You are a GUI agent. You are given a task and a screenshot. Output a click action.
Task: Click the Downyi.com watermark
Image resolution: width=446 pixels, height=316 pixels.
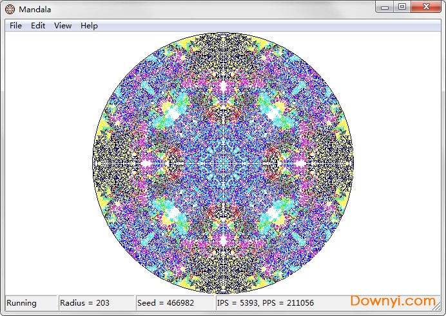coord(393,301)
